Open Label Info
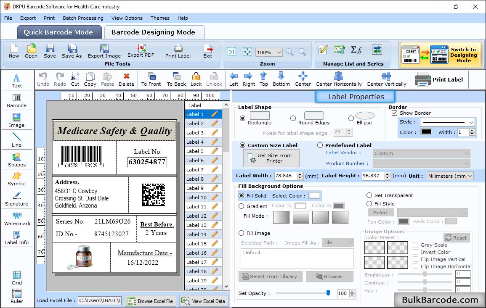The image size is (486, 308). [x=17, y=238]
